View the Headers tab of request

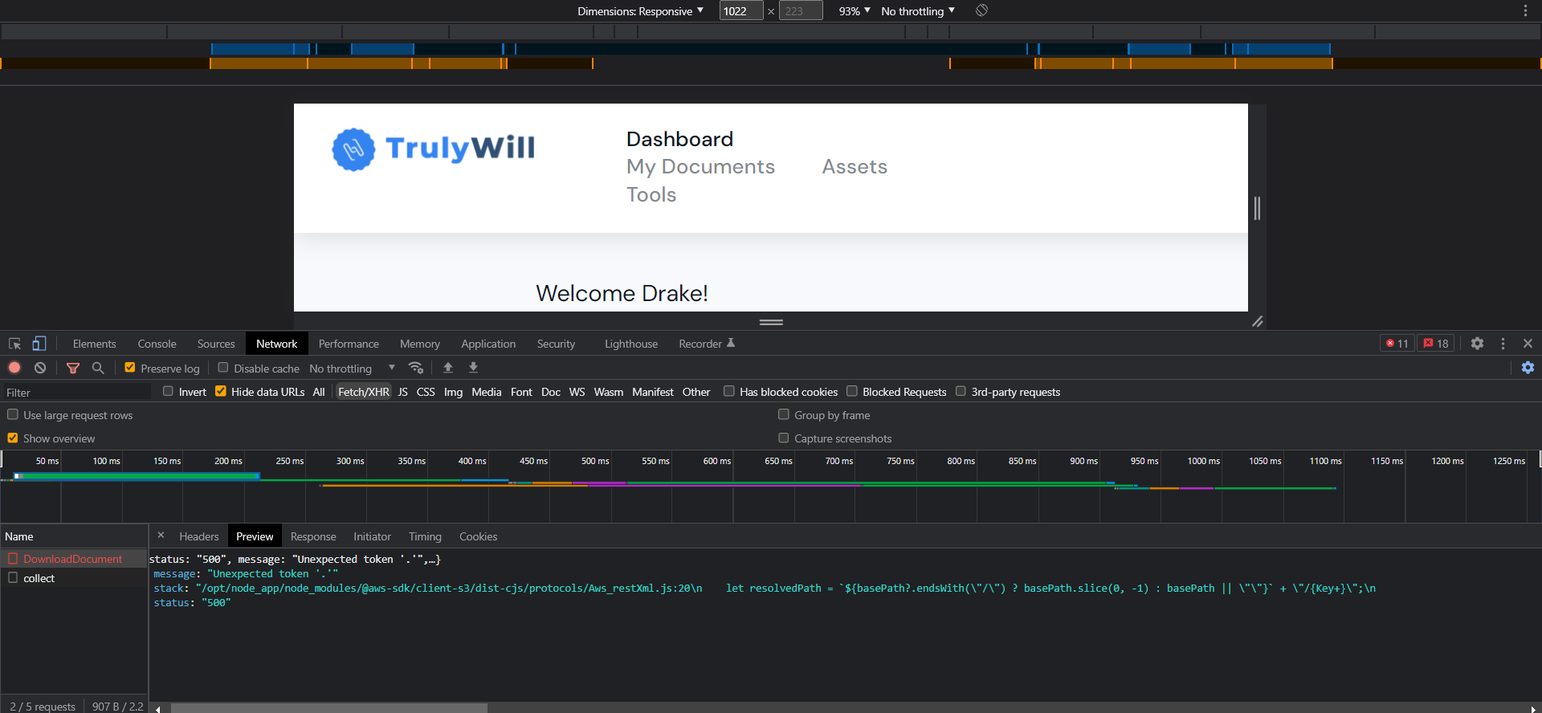[x=199, y=536]
